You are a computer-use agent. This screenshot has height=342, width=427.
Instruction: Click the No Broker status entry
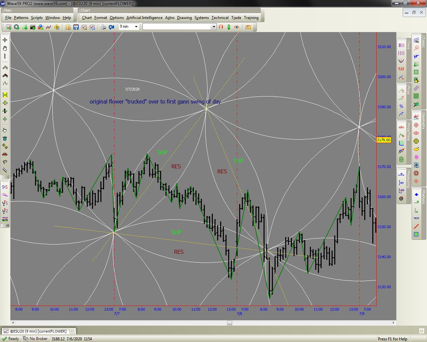(36, 339)
